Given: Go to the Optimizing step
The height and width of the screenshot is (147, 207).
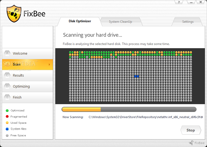Looking at the screenshot, I should pyautogui.click(x=27, y=86).
